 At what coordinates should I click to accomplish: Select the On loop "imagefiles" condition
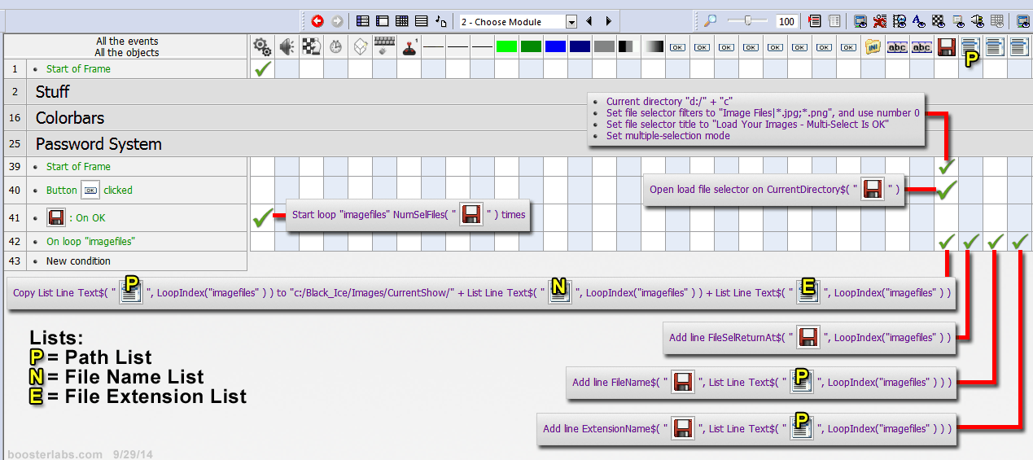pos(90,242)
